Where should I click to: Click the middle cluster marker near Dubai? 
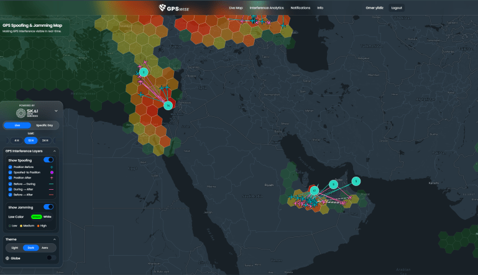coord(333,184)
